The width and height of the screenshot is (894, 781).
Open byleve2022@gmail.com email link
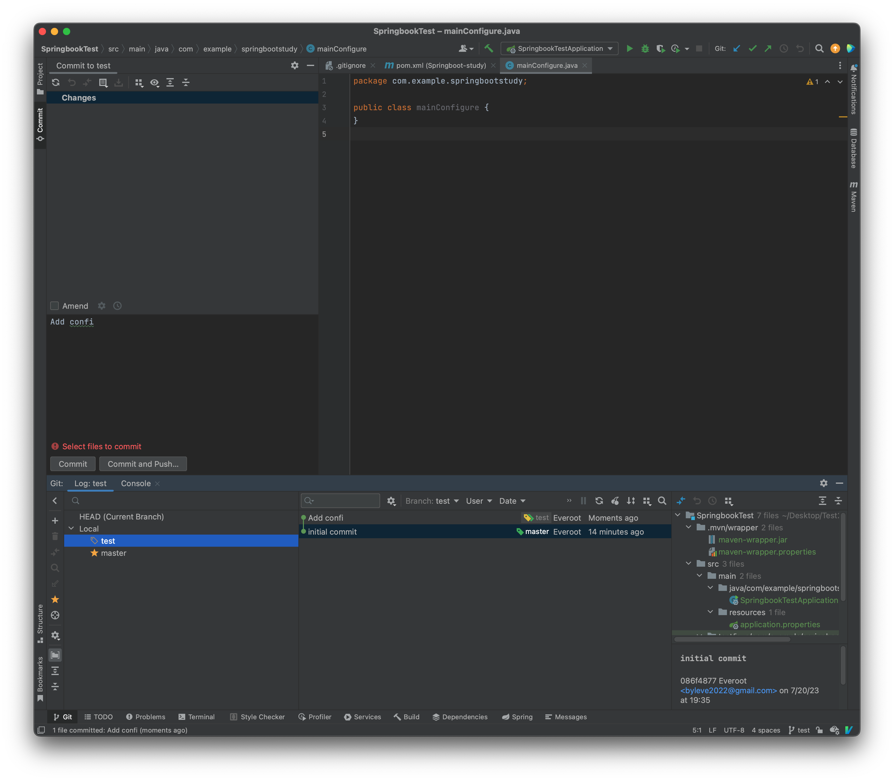point(728,690)
